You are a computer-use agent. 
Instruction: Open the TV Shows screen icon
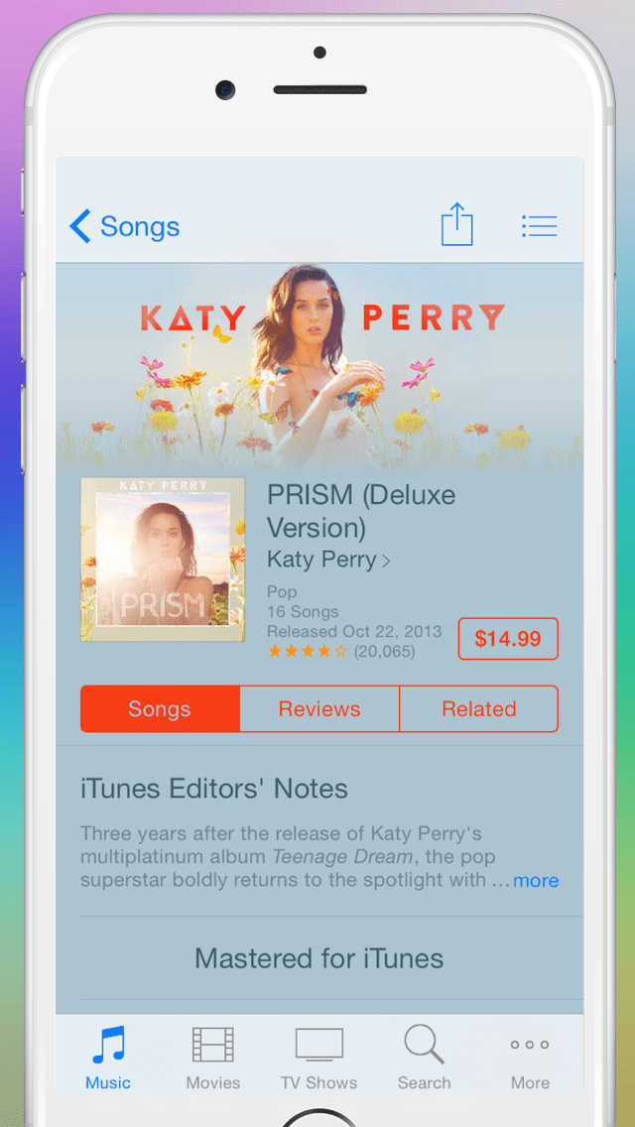(x=319, y=1045)
